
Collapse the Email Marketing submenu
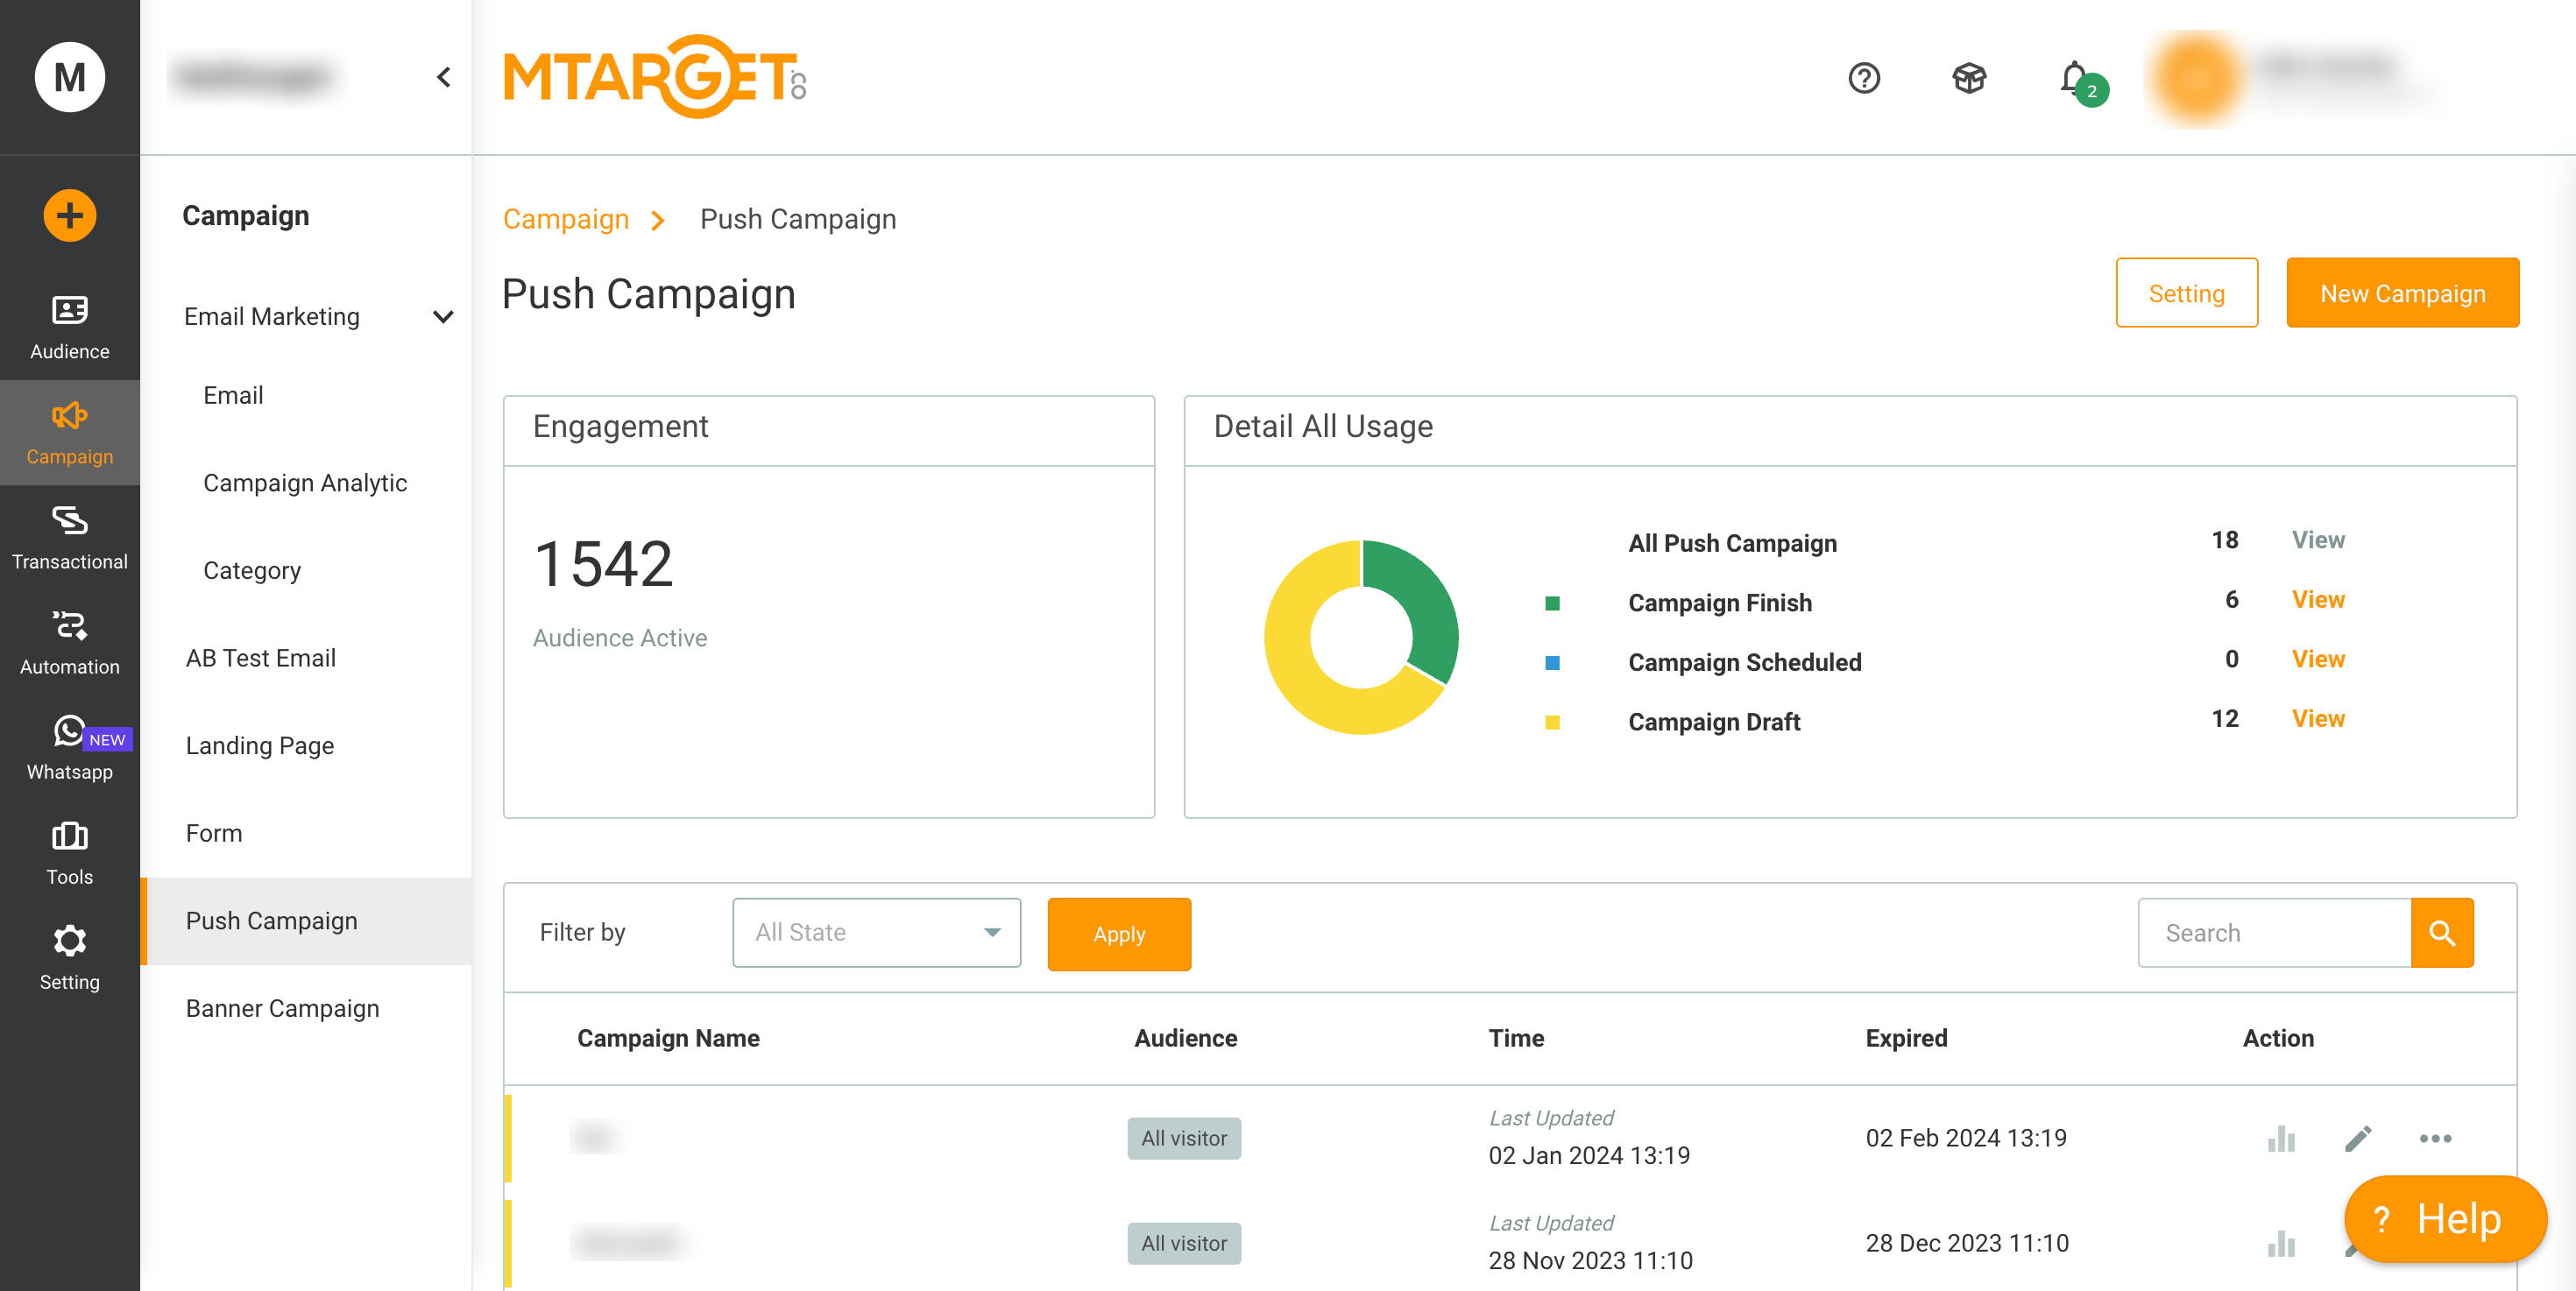(443, 317)
